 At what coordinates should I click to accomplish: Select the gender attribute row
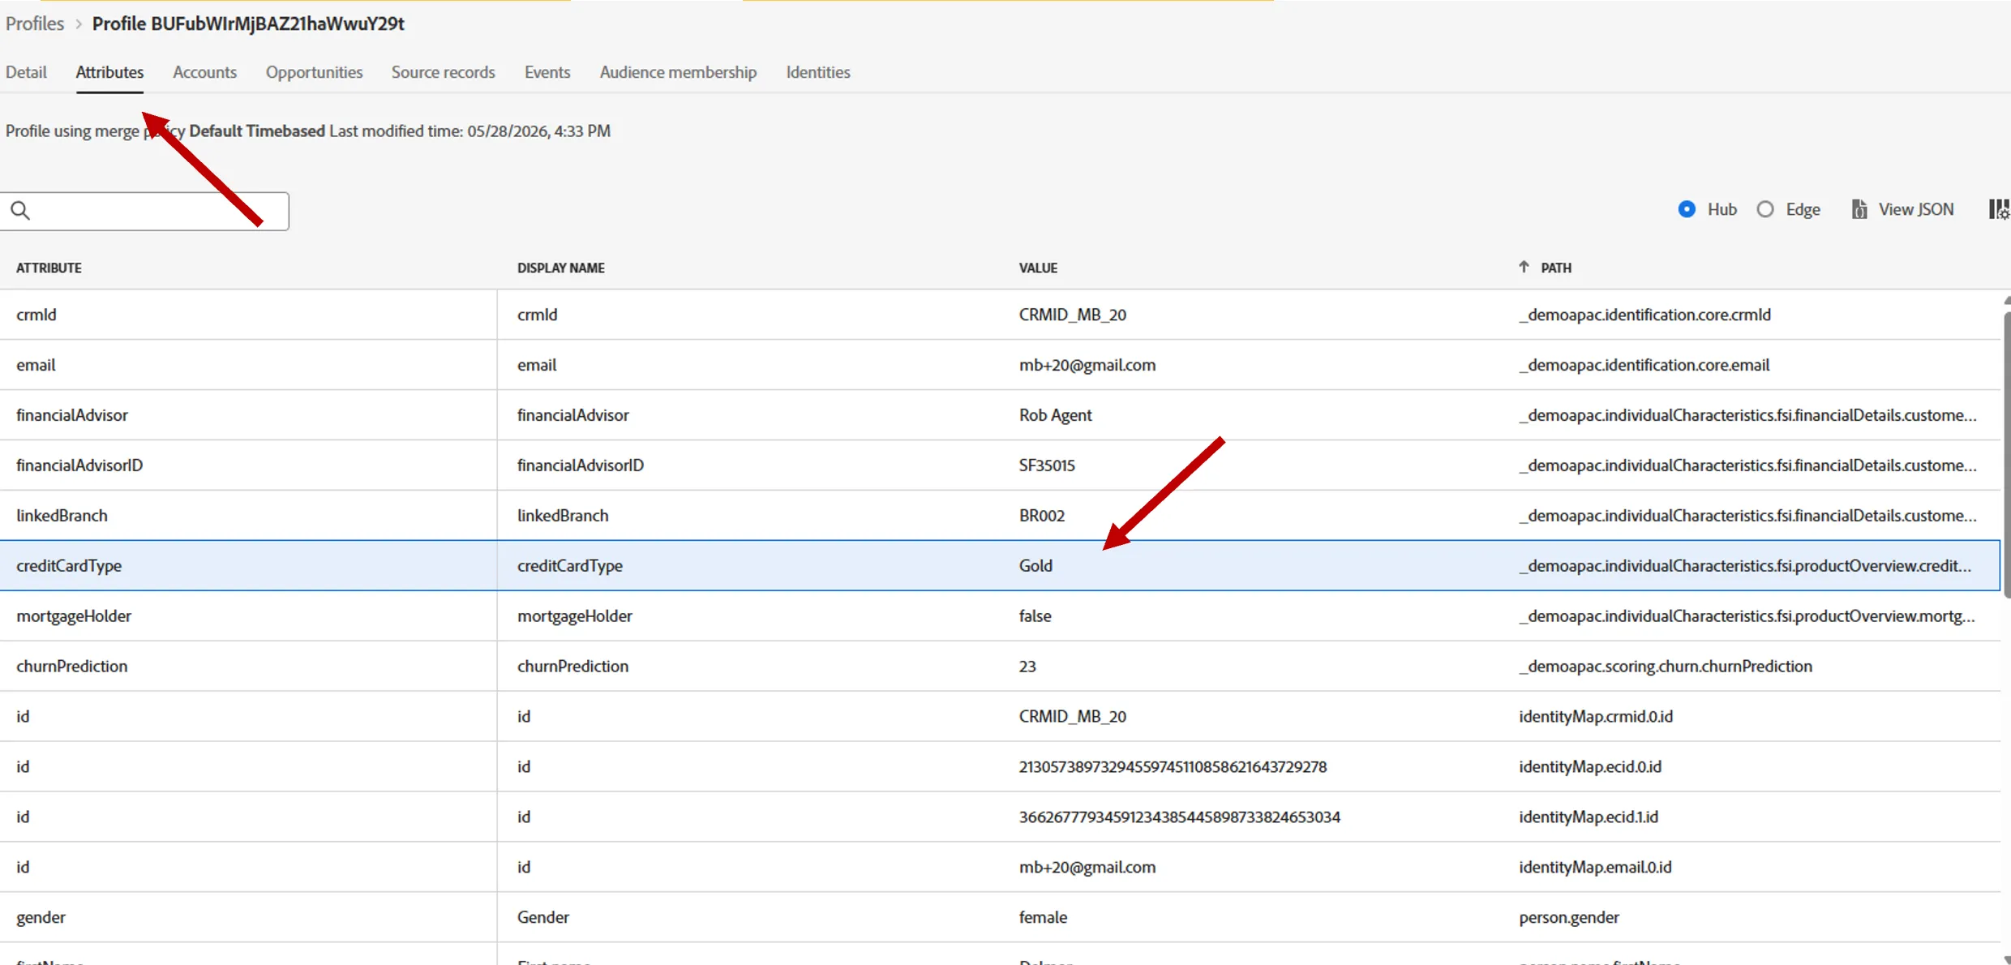tap(1000, 917)
